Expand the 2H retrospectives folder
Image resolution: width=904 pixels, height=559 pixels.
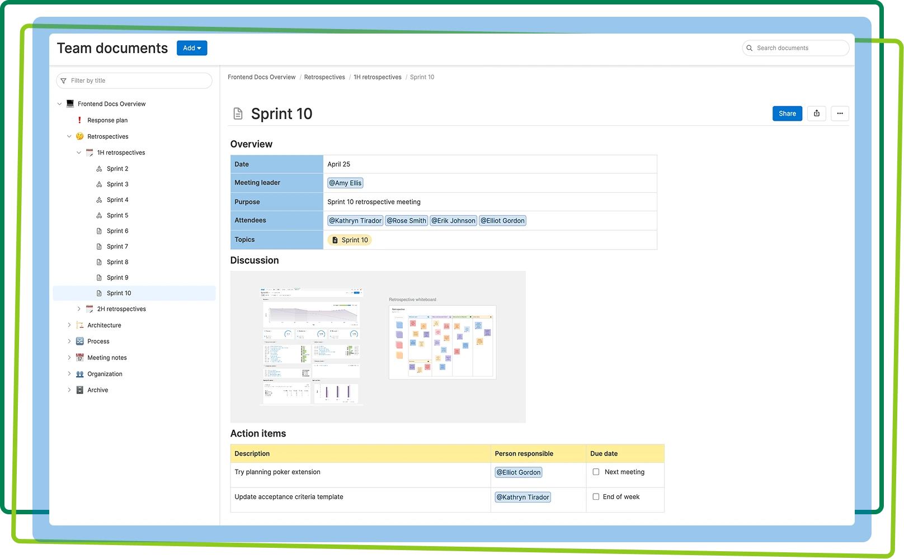click(79, 309)
